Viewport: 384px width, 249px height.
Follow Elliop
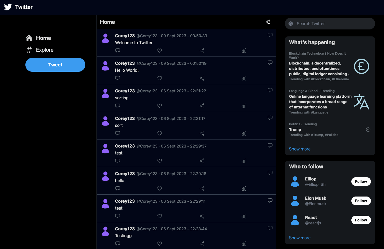[x=361, y=182]
